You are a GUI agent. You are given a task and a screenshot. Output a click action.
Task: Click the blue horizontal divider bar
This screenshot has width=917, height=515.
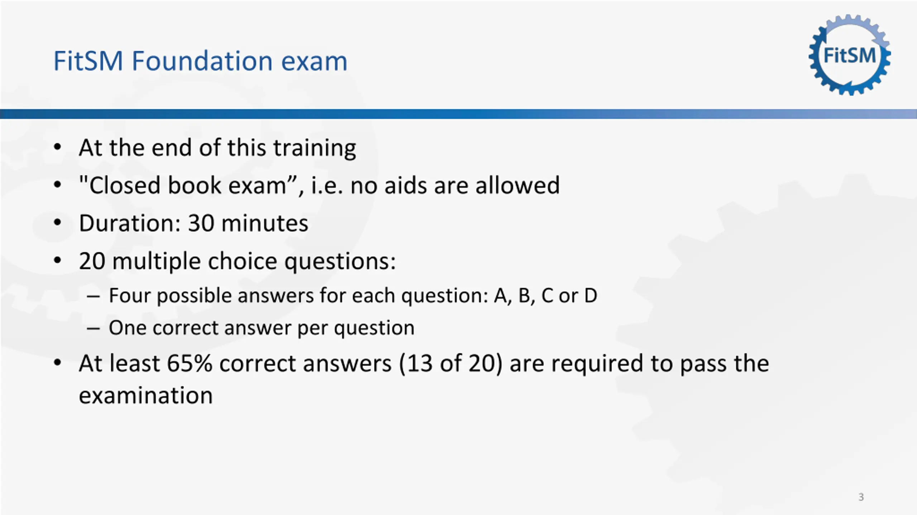pyautogui.click(x=458, y=114)
